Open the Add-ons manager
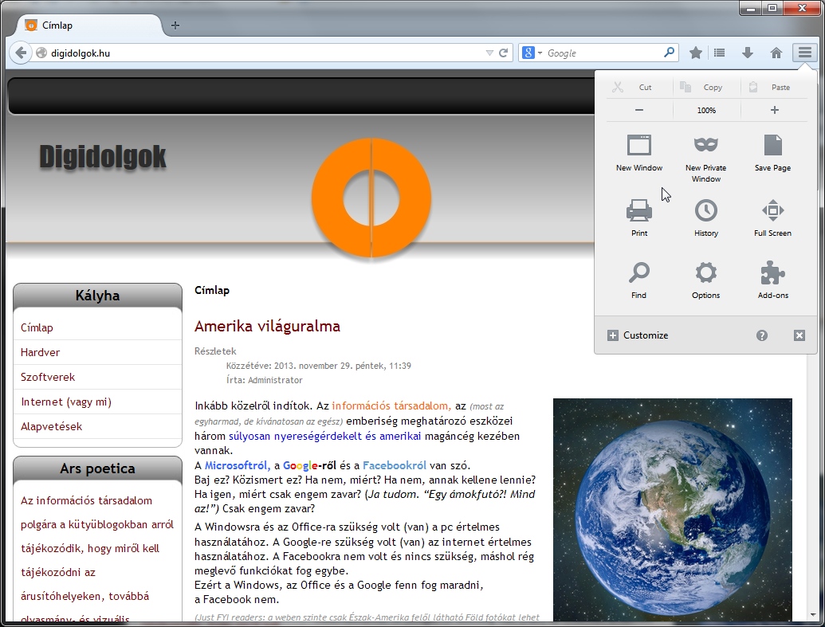Image resolution: width=825 pixels, height=627 pixels. click(x=772, y=280)
